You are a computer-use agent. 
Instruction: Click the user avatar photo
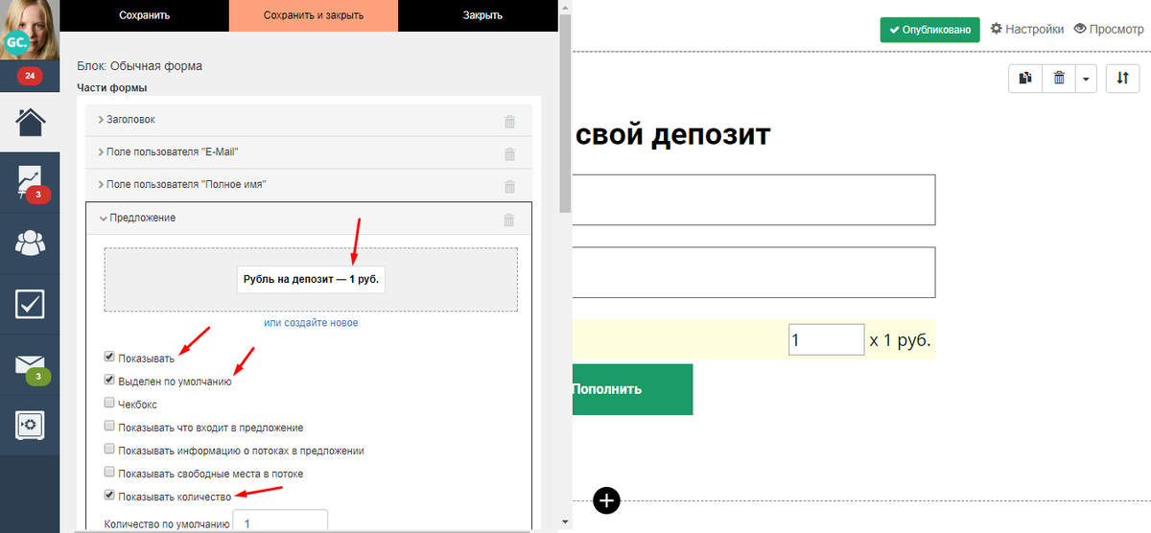[30, 29]
